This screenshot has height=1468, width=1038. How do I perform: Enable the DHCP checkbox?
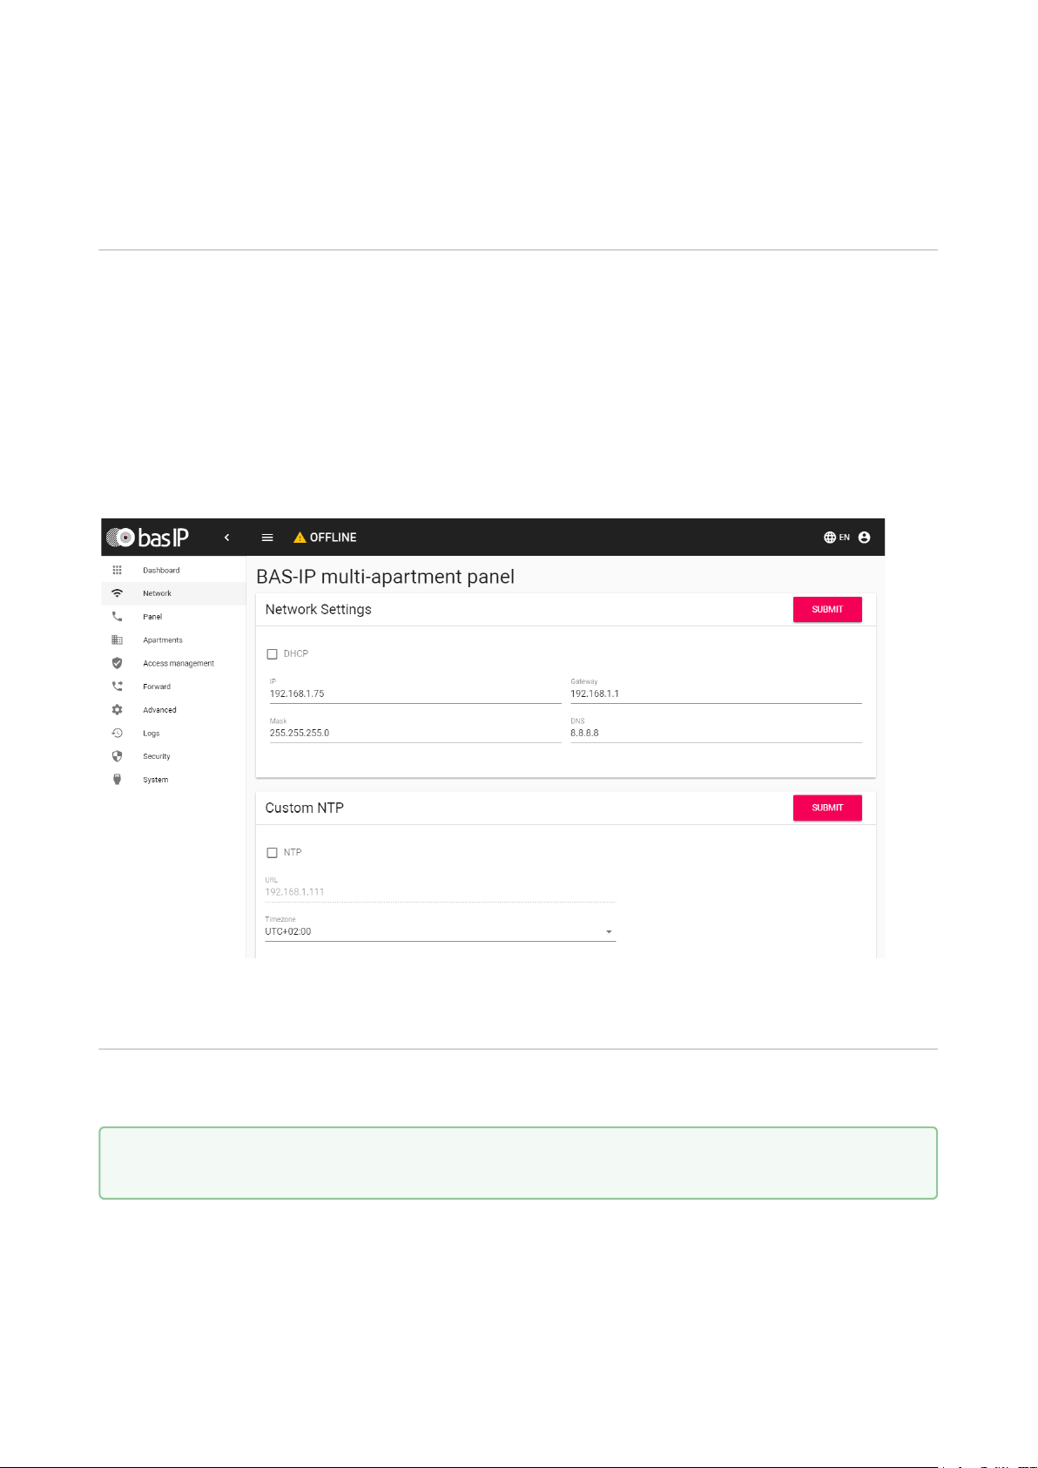click(273, 654)
